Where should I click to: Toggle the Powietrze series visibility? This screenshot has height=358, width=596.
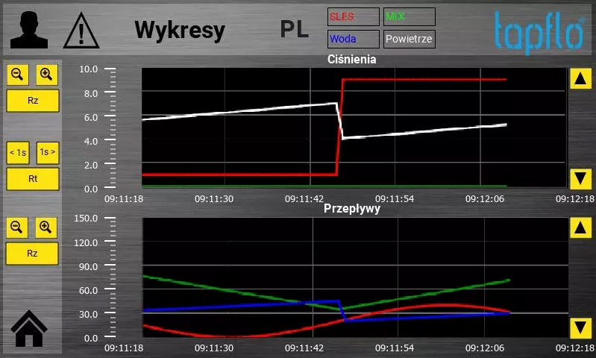click(410, 39)
